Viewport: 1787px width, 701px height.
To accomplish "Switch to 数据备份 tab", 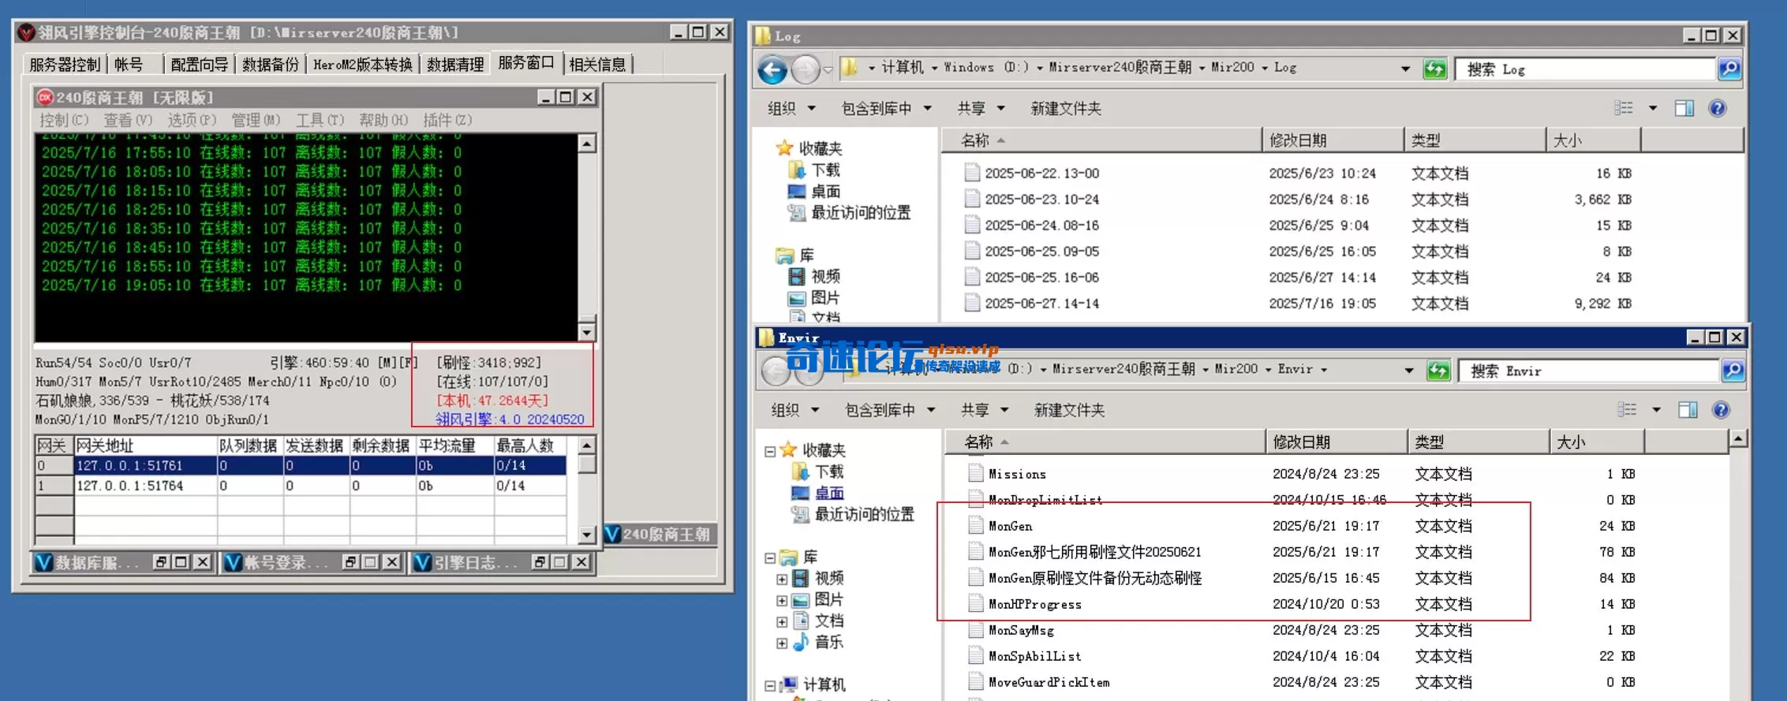I will click(271, 65).
